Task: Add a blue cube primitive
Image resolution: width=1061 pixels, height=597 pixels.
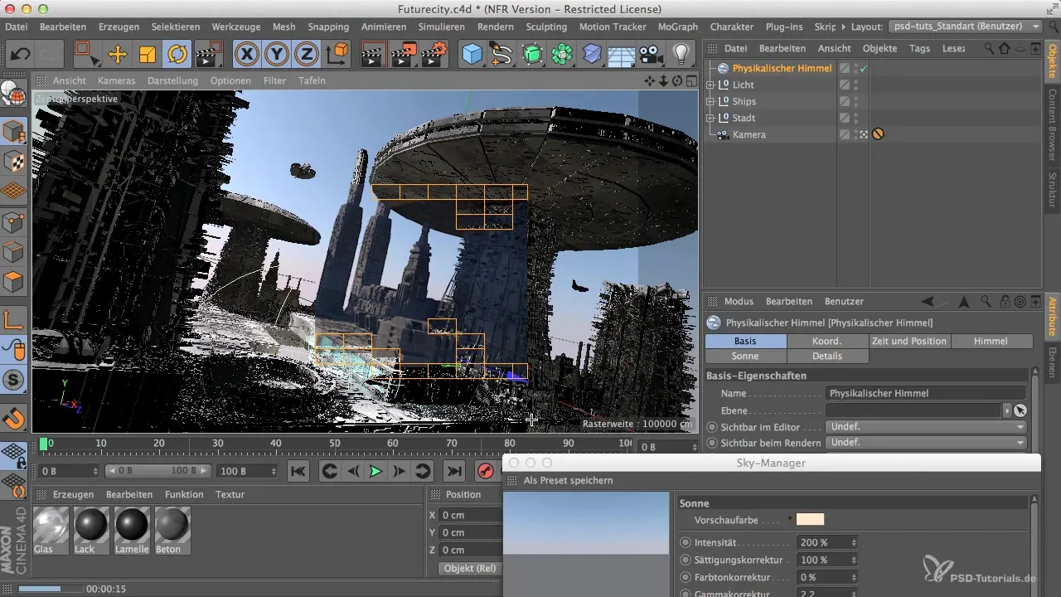Action: pyautogui.click(x=472, y=55)
